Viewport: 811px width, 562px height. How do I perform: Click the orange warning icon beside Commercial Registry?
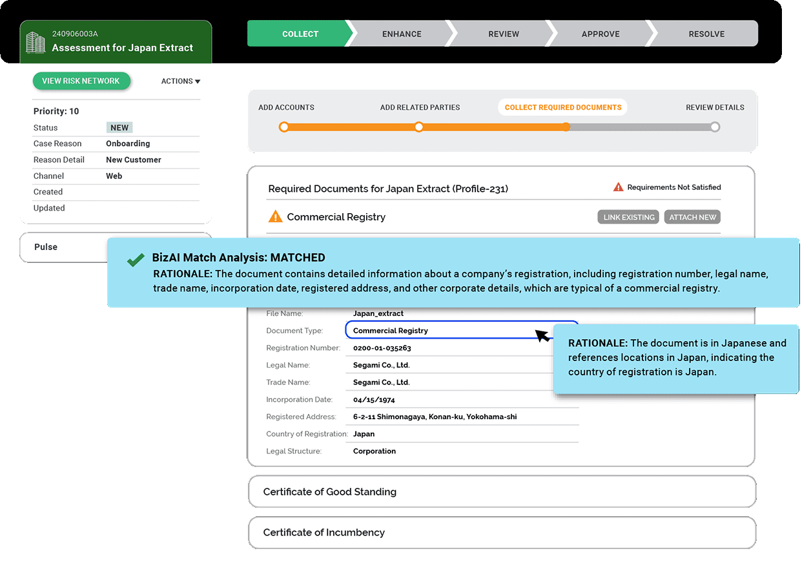pyautogui.click(x=276, y=217)
